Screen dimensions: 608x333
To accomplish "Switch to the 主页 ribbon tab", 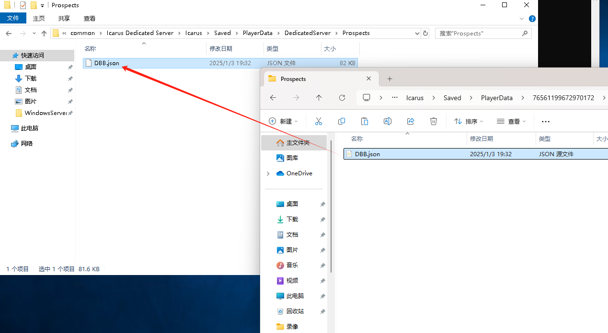I will pyautogui.click(x=39, y=18).
